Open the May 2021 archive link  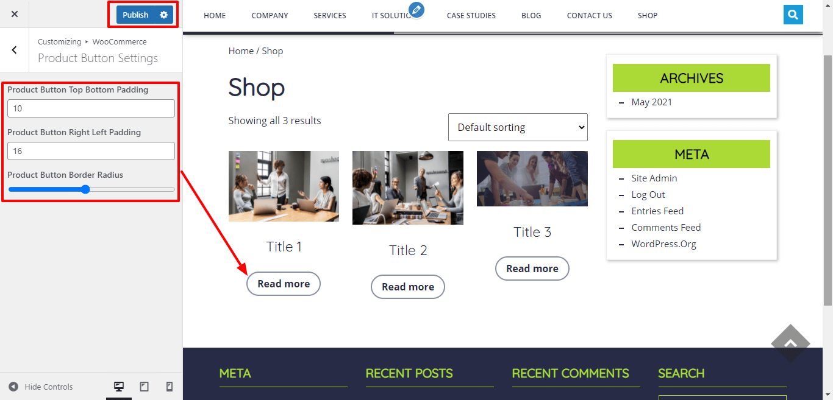click(652, 102)
